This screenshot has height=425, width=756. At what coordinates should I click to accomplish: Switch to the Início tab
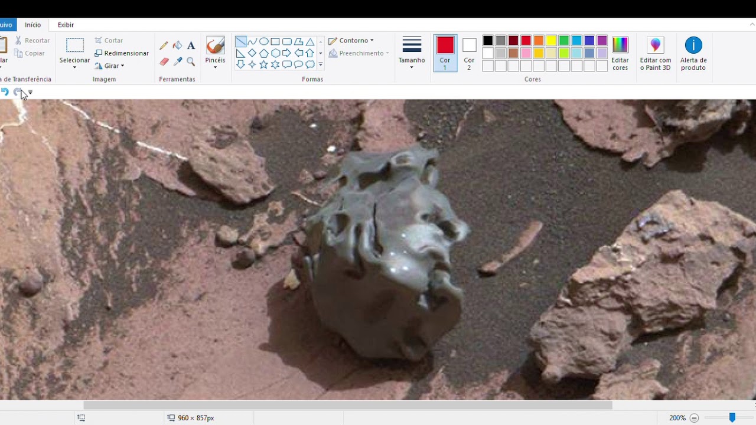pos(32,25)
